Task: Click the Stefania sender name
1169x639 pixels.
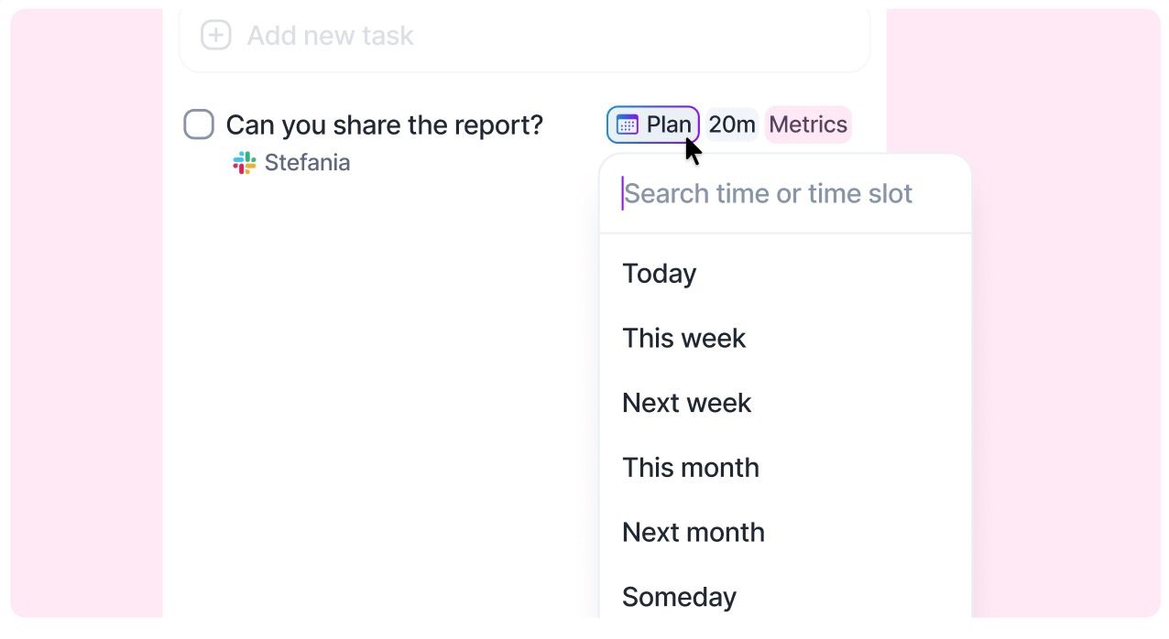Action: [307, 163]
